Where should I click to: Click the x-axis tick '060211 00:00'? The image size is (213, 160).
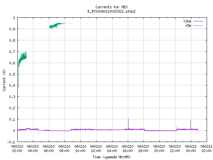click(191, 149)
